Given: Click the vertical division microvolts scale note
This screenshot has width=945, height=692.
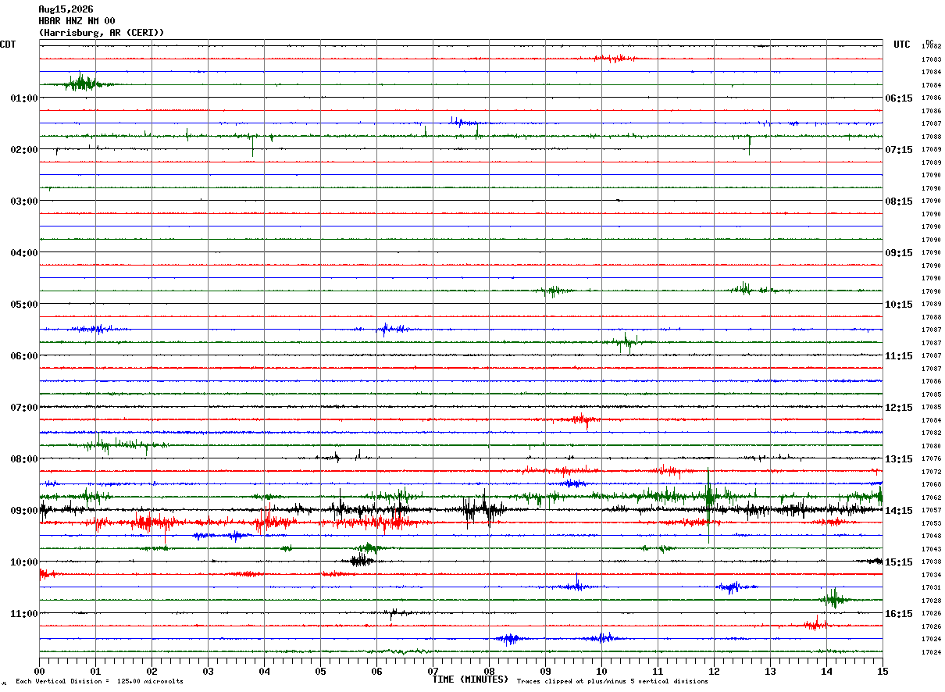Looking at the screenshot, I should [99, 681].
